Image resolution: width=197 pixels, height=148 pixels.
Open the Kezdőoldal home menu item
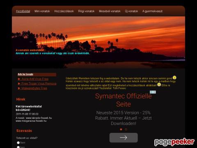23,11
